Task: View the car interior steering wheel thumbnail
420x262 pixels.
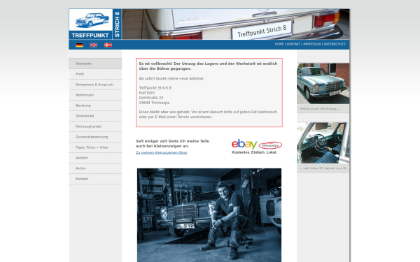Action: [x=323, y=143]
